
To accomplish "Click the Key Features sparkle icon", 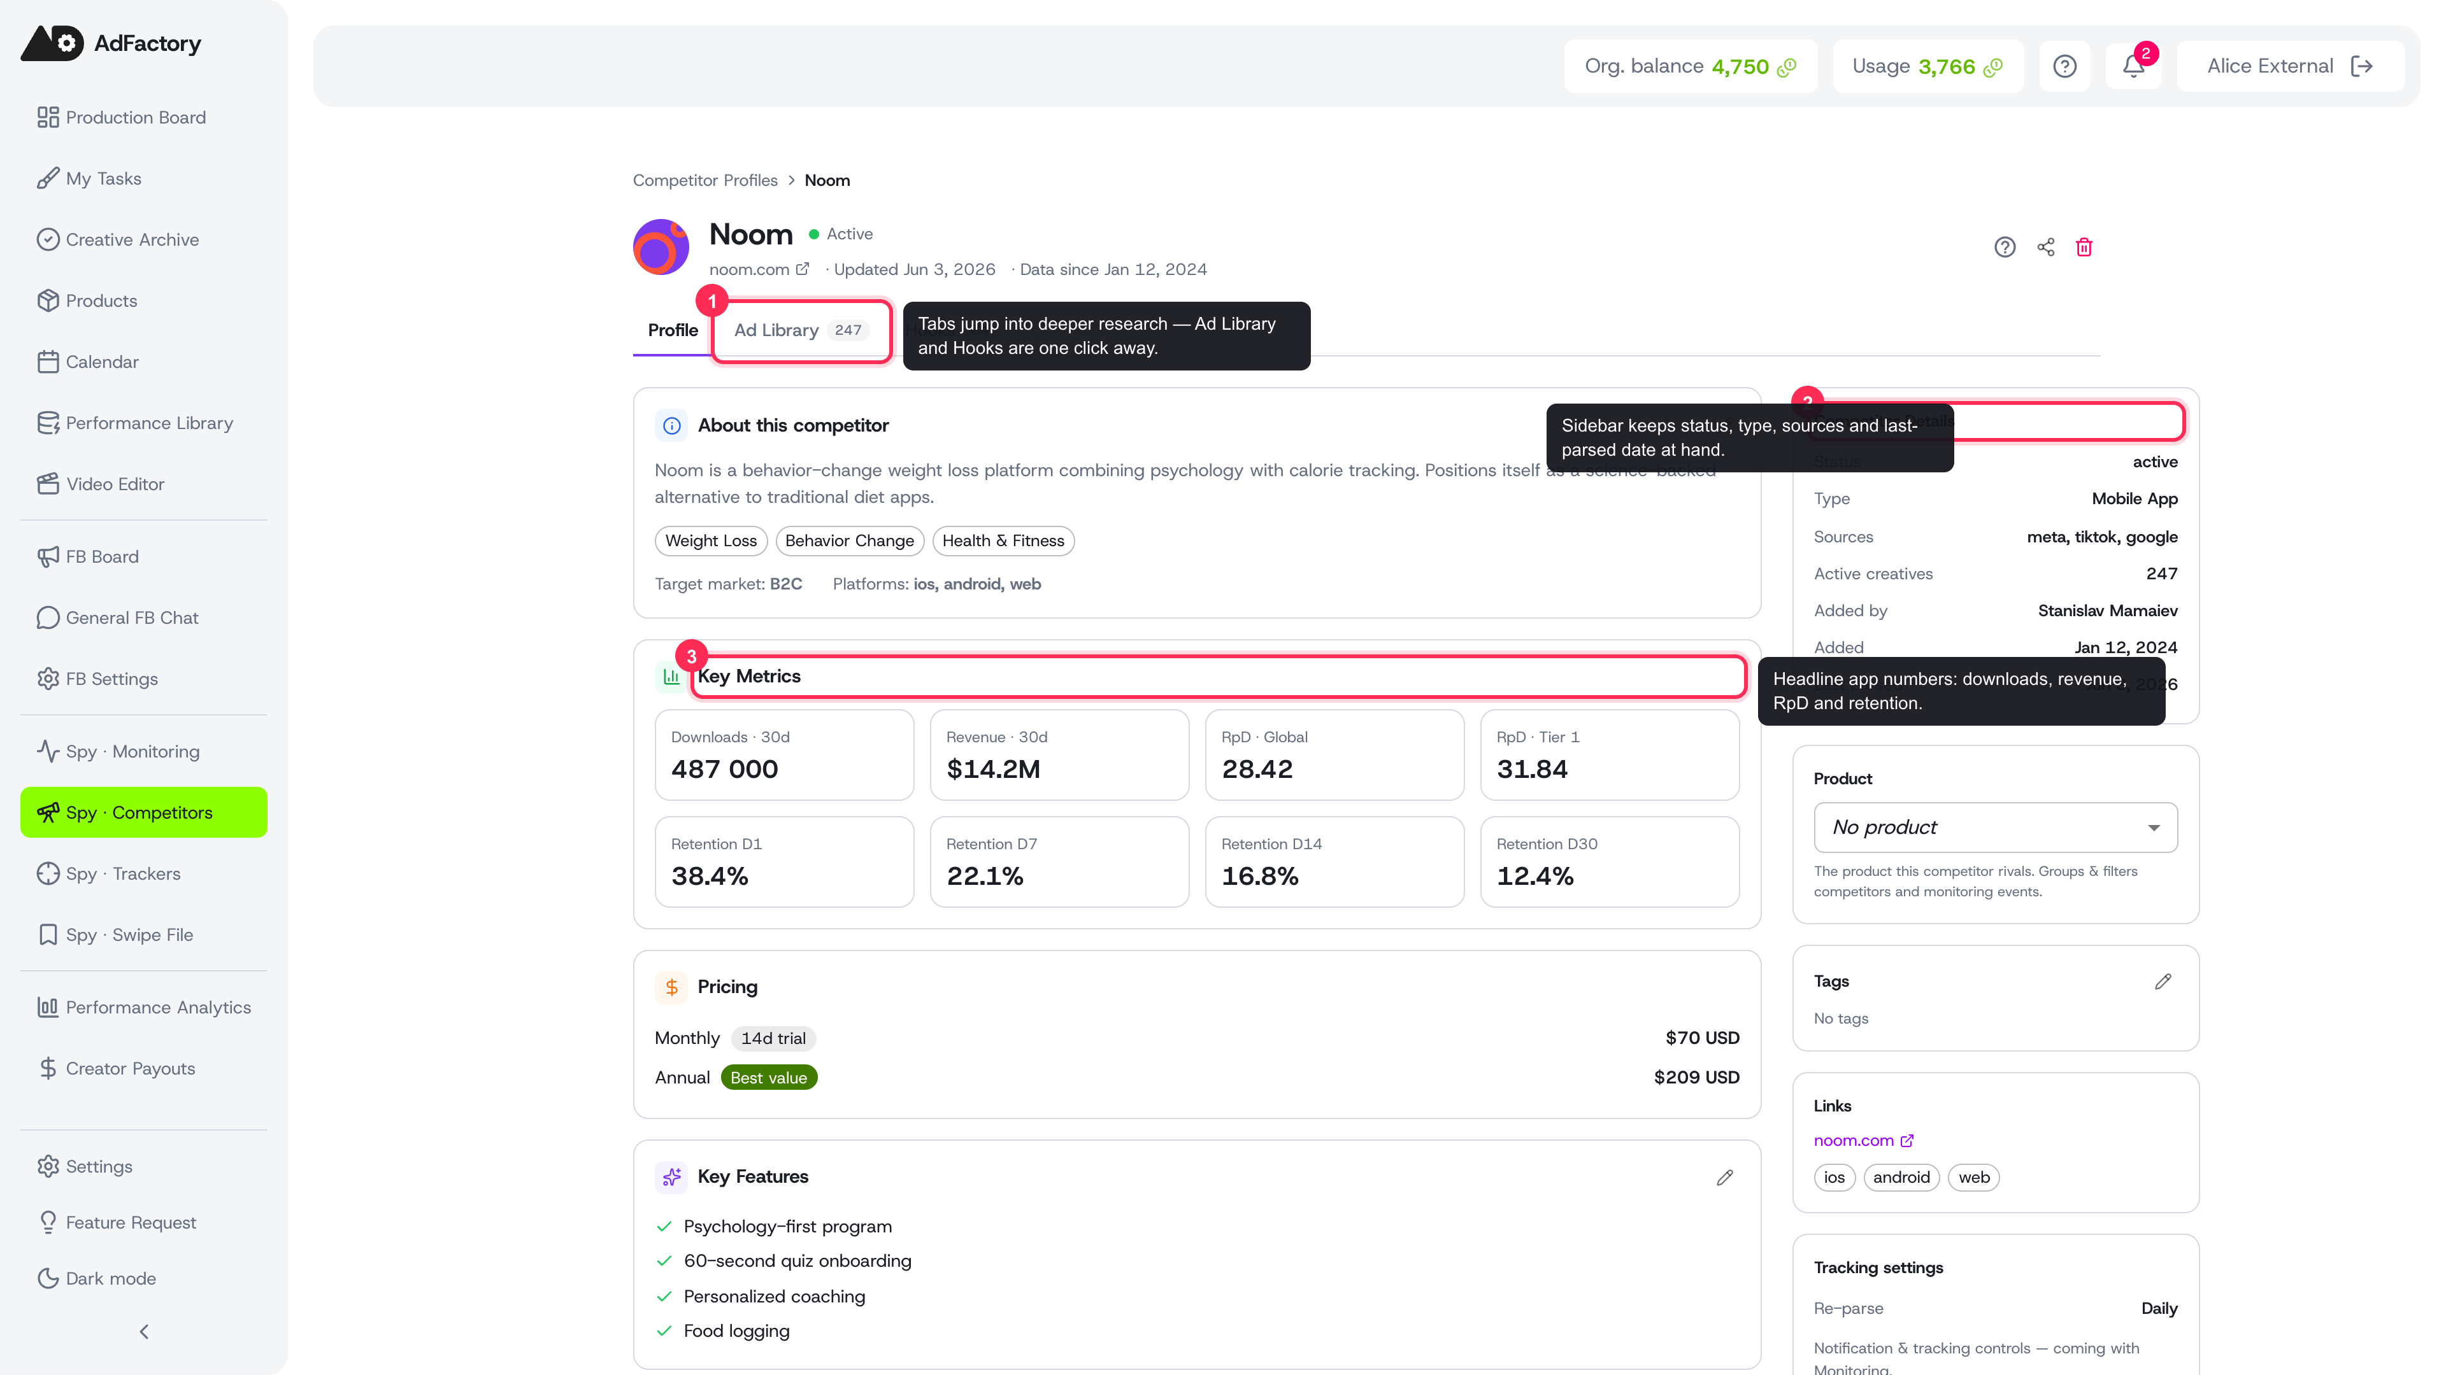I will 671,1178.
